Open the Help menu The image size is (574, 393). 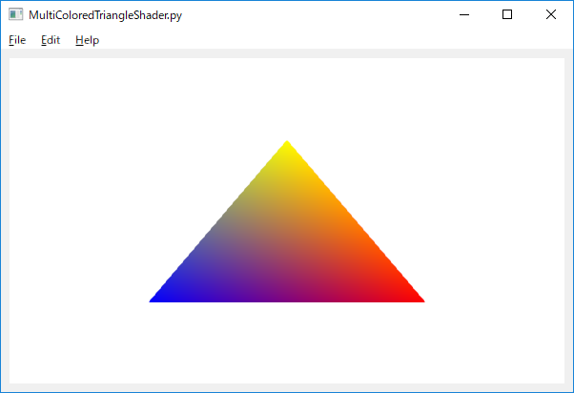pos(87,40)
